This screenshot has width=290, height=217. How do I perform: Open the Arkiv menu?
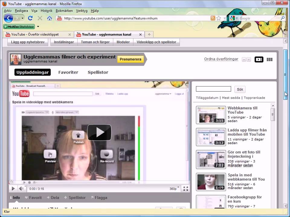coord(8,11)
